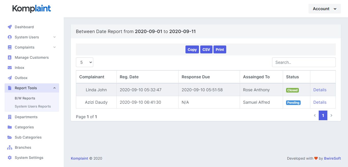Click the Manage Customers contact icon
This screenshot has width=348, height=167.
click(x=10, y=57)
